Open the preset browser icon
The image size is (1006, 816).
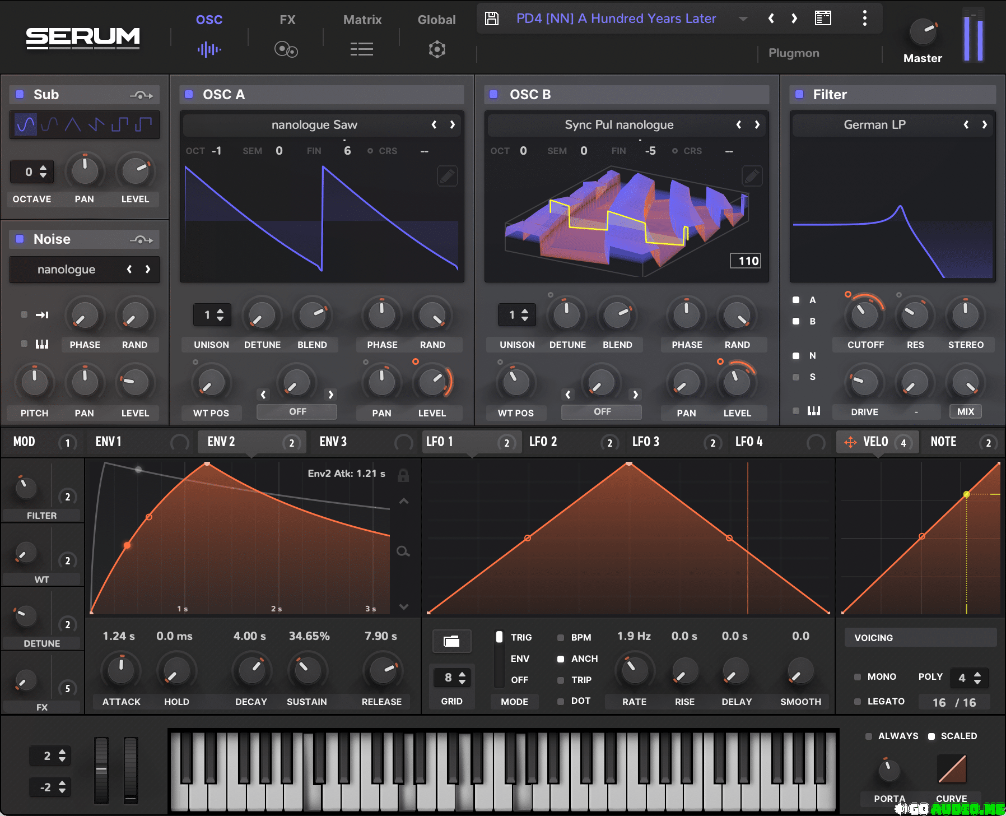click(x=822, y=18)
